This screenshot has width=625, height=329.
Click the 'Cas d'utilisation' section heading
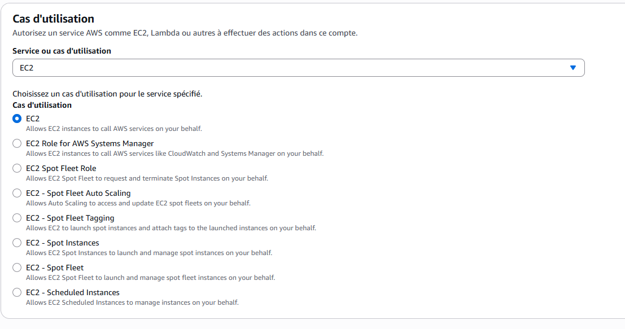pos(53,19)
